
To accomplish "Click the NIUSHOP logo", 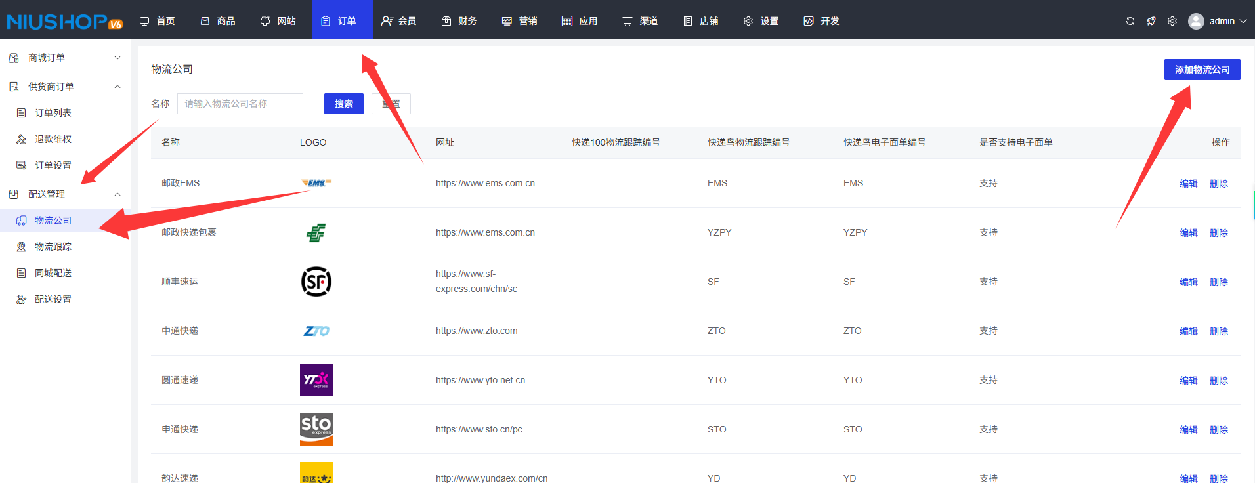I will (64, 22).
